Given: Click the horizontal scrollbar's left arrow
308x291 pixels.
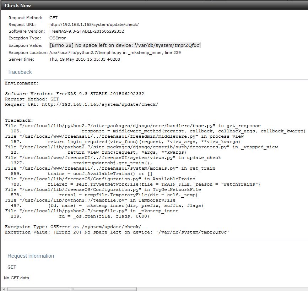Looking at the screenshot, I should tap(3, 289).
